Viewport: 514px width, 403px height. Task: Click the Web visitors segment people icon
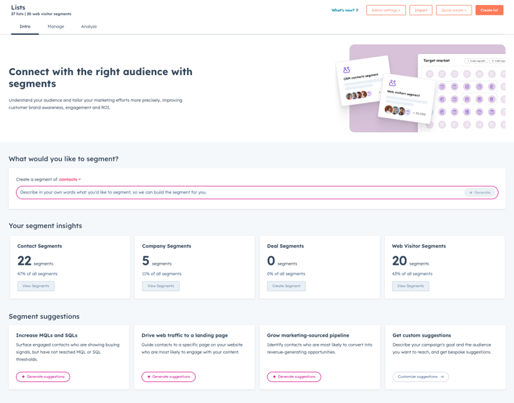click(392, 84)
